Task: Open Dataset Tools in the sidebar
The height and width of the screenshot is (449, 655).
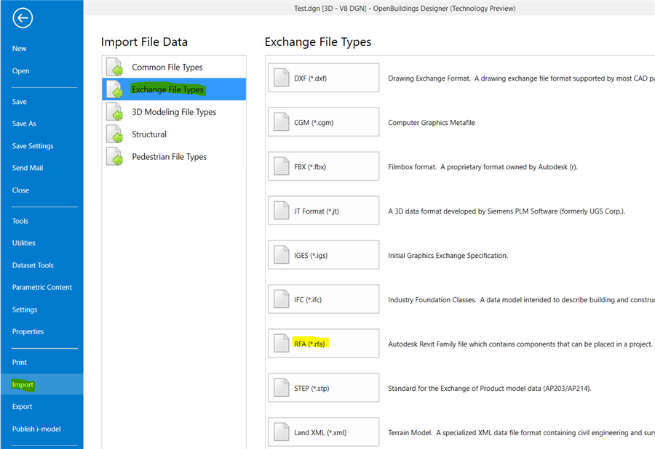Action: [33, 265]
